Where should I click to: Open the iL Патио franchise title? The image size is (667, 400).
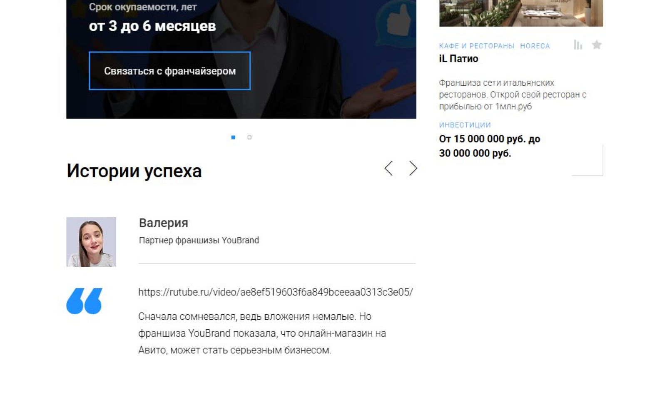[458, 59]
